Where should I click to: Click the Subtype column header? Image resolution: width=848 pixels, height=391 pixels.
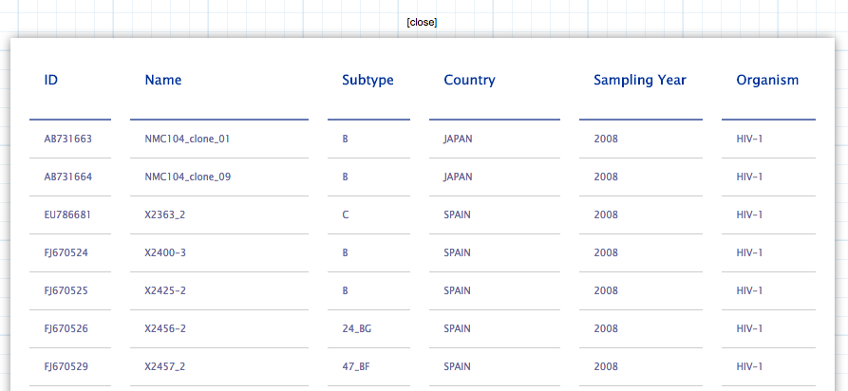pyautogui.click(x=367, y=80)
